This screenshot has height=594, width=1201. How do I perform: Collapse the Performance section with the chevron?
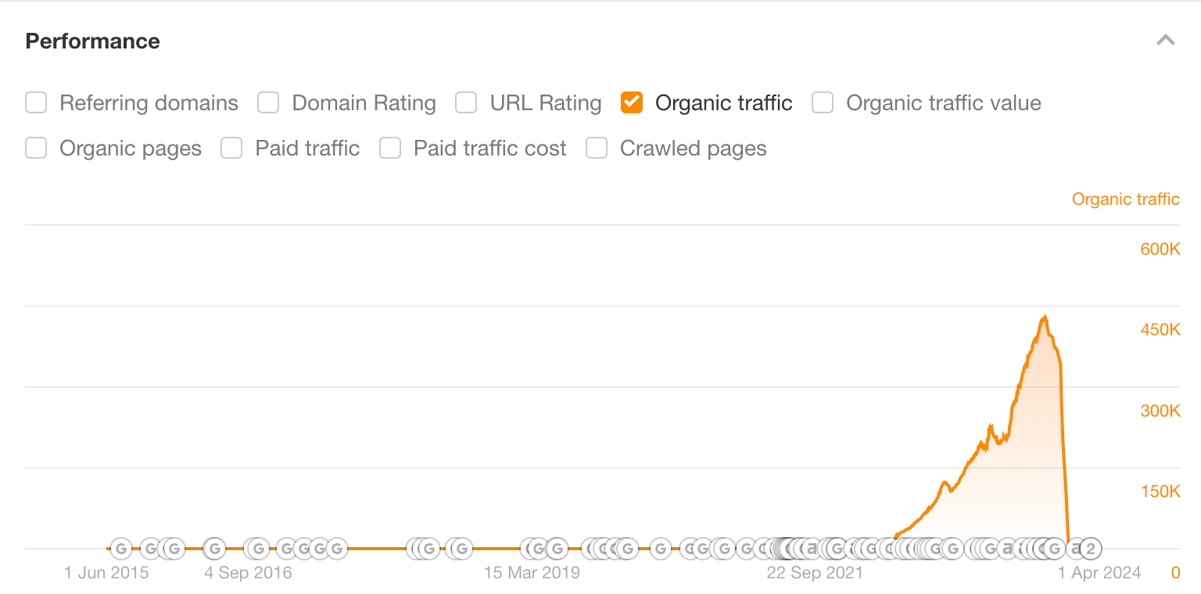tap(1165, 40)
